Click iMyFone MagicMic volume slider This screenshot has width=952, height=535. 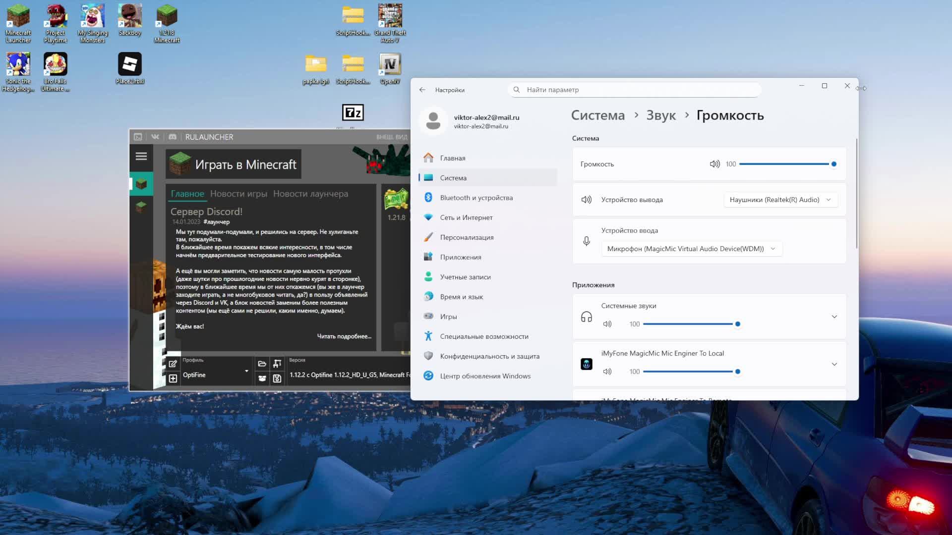690,372
